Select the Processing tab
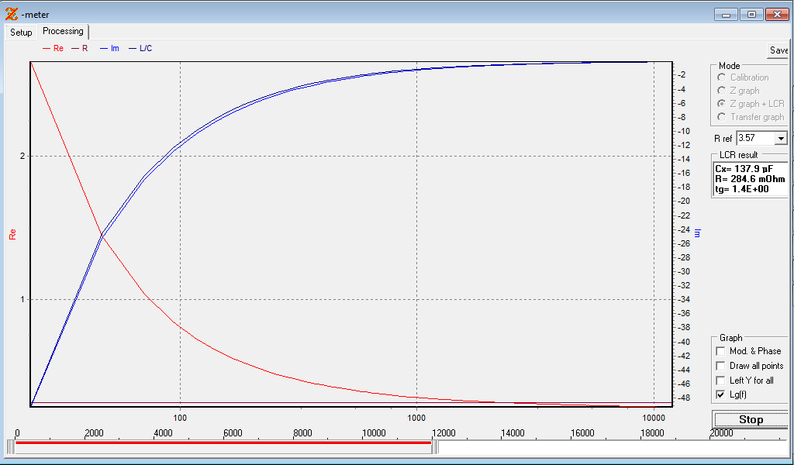Image resolution: width=794 pixels, height=465 pixels. click(x=63, y=31)
